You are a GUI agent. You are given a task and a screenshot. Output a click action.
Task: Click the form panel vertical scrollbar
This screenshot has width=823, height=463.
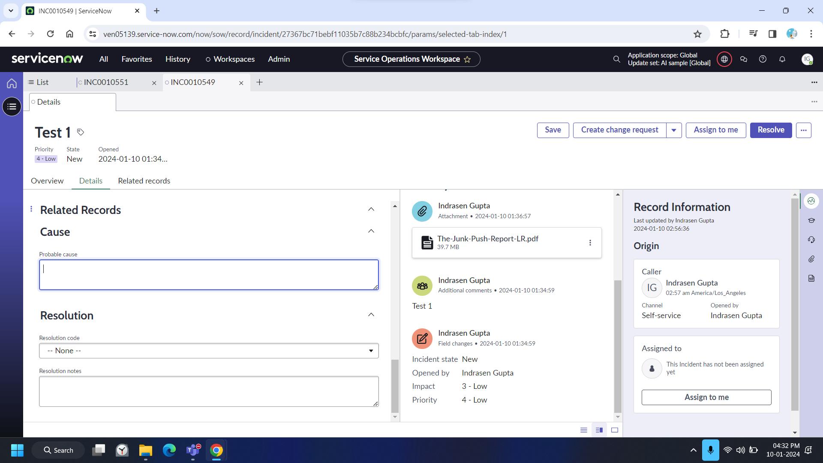395,386
